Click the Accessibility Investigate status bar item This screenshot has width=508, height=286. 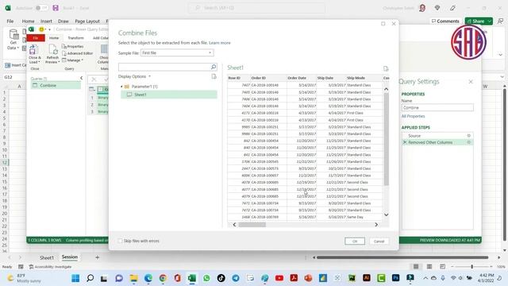click(50, 267)
